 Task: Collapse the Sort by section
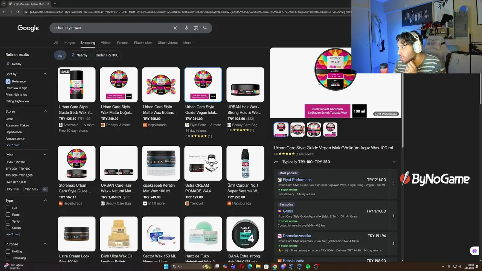[45, 74]
